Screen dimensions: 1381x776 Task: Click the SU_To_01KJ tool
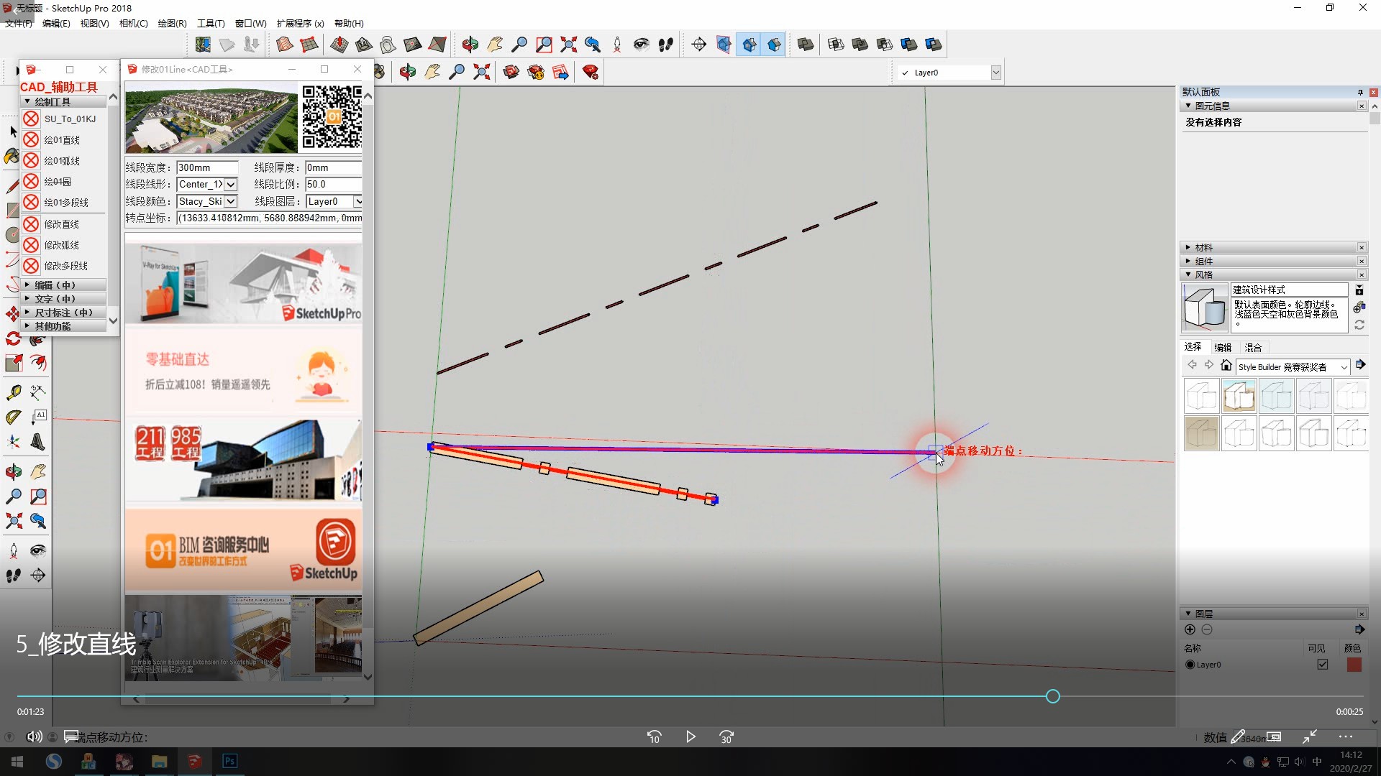pos(60,119)
